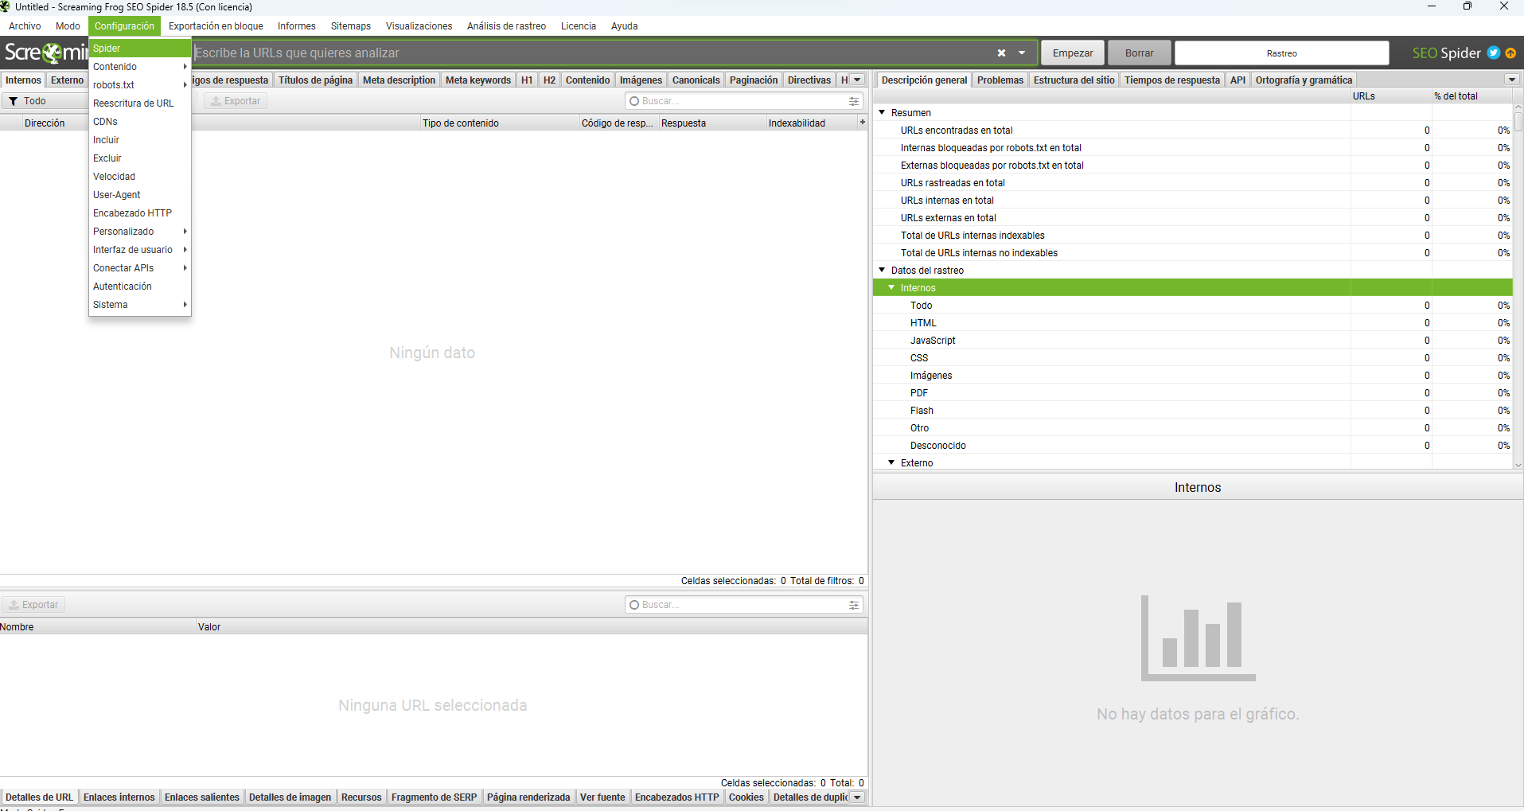Open the bottom tabs overflow dropdown

857,797
